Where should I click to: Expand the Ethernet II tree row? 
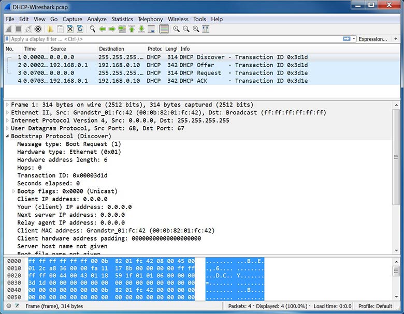click(7, 112)
